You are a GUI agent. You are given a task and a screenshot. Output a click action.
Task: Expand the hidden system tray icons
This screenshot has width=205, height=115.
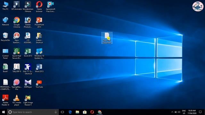coord(172,112)
